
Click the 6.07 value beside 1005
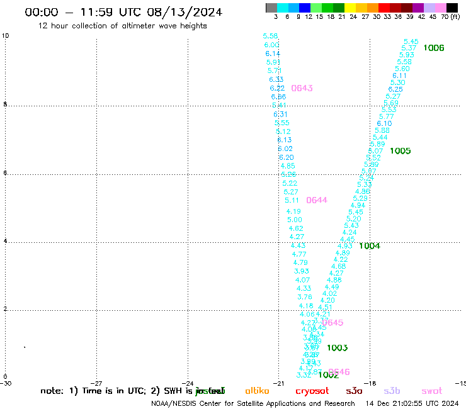click(376, 151)
